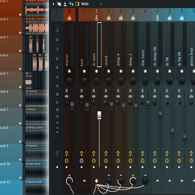
Task: Open the reverb automation clip menu
Action: coord(27,91)
